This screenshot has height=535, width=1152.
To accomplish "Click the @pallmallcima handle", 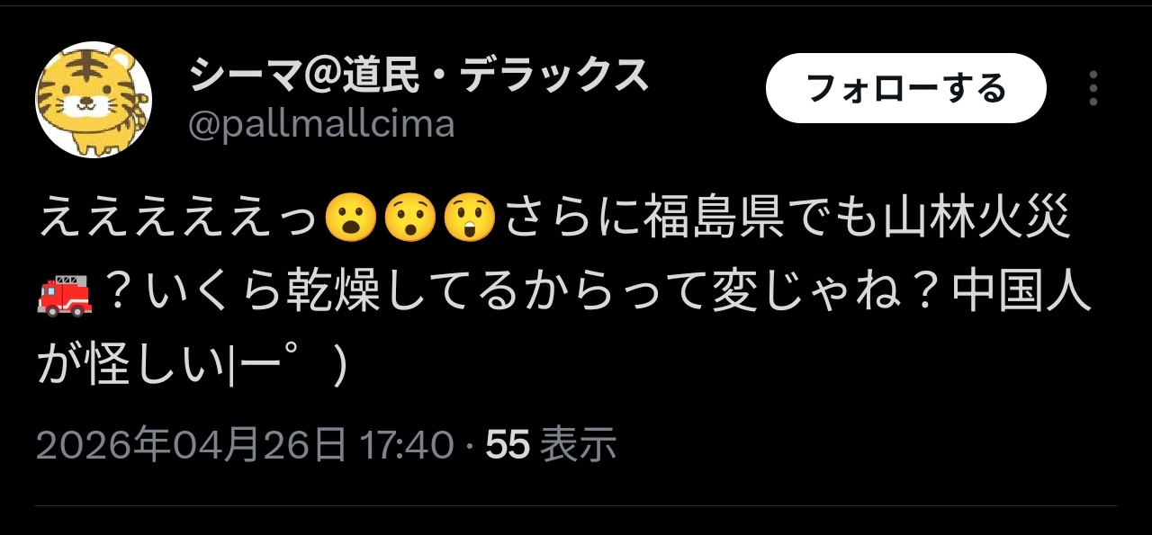I will tap(321, 125).
